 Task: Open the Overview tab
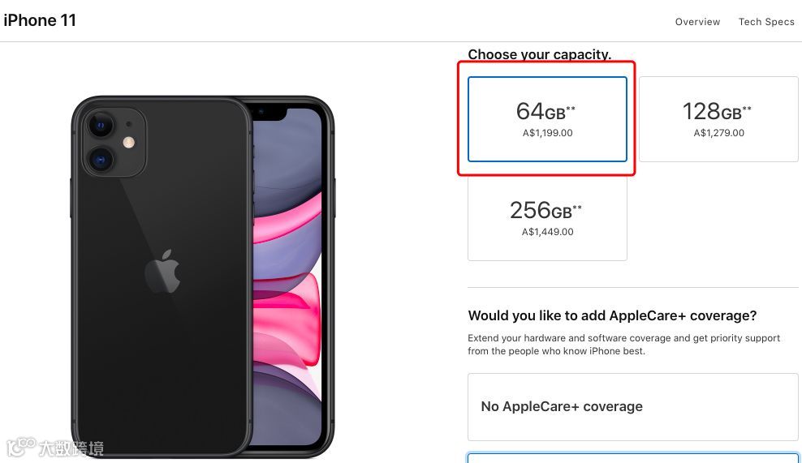click(x=697, y=22)
